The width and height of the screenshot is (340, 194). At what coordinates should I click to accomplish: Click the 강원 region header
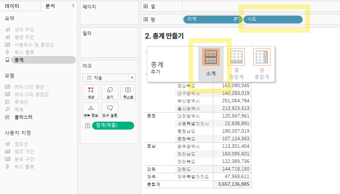tap(151, 169)
